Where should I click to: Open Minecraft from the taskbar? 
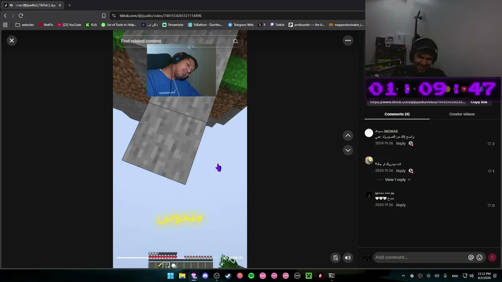tap(309, 276)
